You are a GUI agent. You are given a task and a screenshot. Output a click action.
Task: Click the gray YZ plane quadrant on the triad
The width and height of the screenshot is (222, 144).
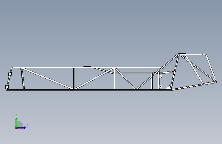[x=20, y=124]
